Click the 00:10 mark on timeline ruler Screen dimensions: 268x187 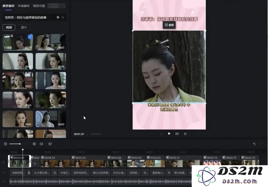pos(81,152)
